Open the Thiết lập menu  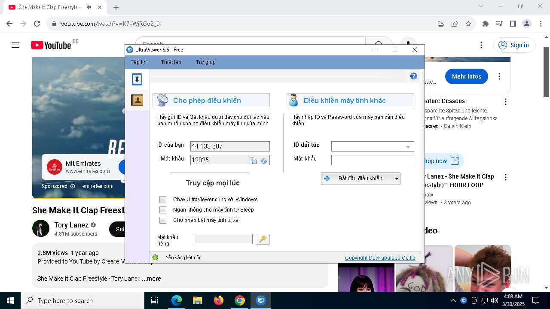click(x=171, y=62)
